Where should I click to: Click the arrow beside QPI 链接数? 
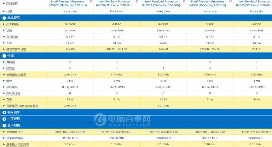[4, 93]
